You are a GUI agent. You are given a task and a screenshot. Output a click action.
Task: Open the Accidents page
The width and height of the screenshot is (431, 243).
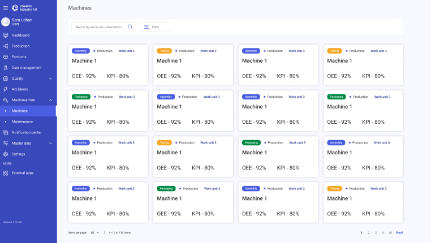tap(28, 89)
